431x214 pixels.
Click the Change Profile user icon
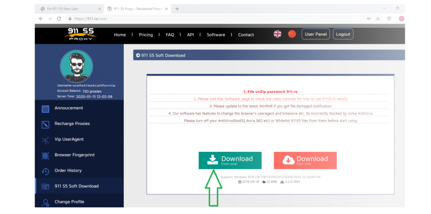point(45,203)
